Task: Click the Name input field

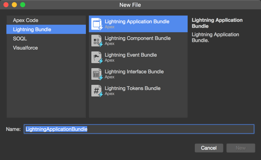Action: (x=139, y=129)
